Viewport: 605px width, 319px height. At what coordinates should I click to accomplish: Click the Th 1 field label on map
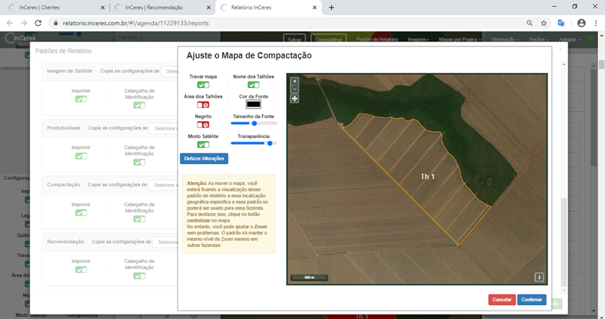(x=427, y=176)
